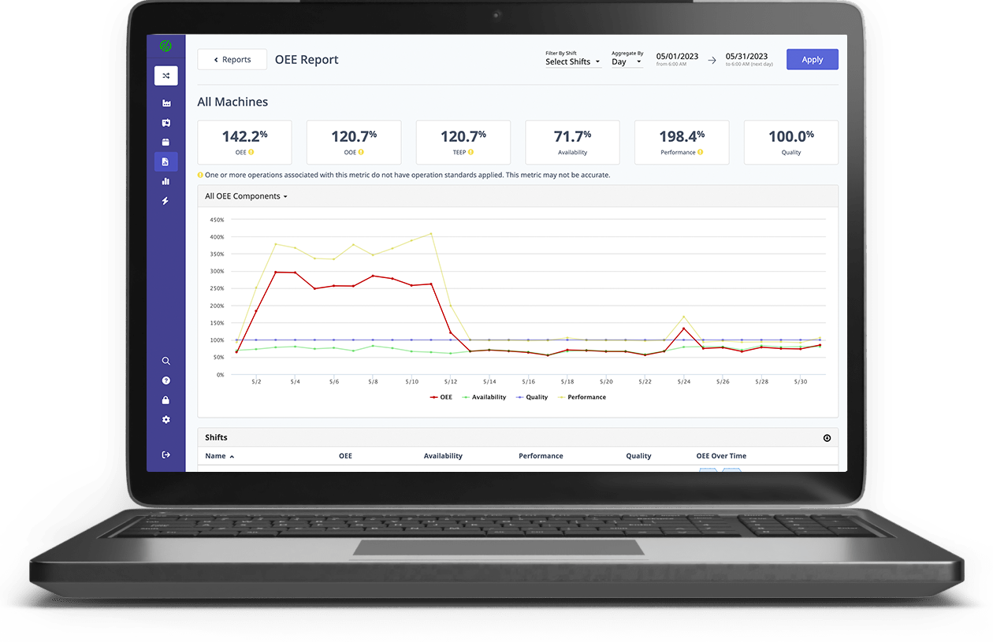Click the 05/01/2023 start date field
Image resolution: width=993 pixels, height=642 pixels.
(678, 58)
